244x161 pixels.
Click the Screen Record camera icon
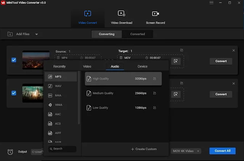(156, 14)
